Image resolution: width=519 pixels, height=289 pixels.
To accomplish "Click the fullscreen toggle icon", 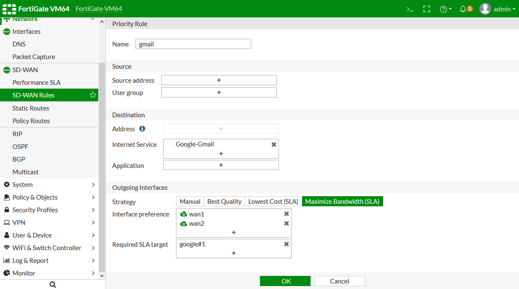I will coord(427,9).
